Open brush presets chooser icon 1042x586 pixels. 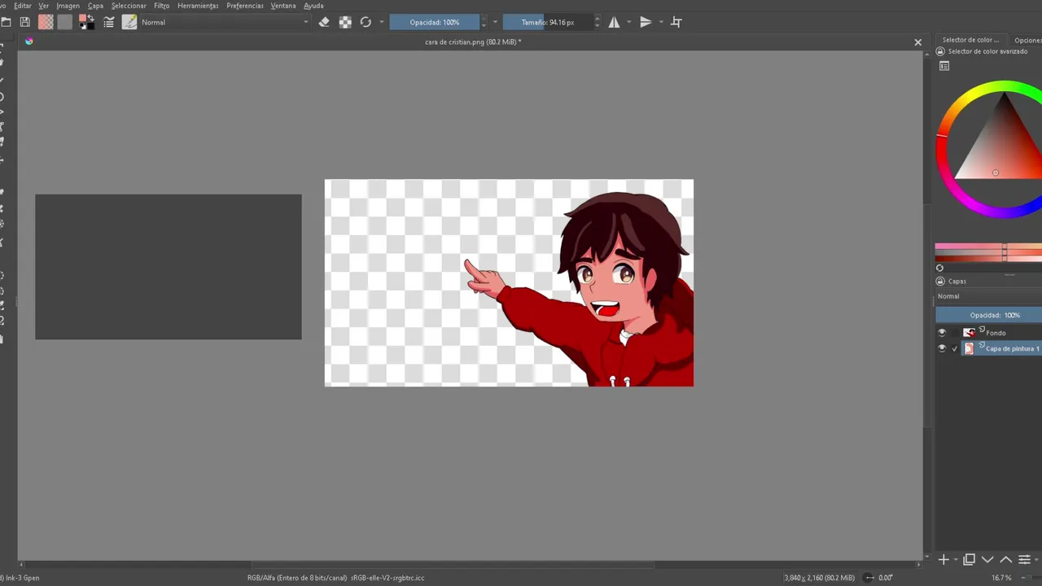129,22
